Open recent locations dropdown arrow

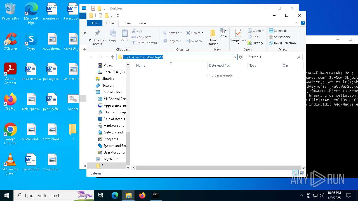(107, 57)
